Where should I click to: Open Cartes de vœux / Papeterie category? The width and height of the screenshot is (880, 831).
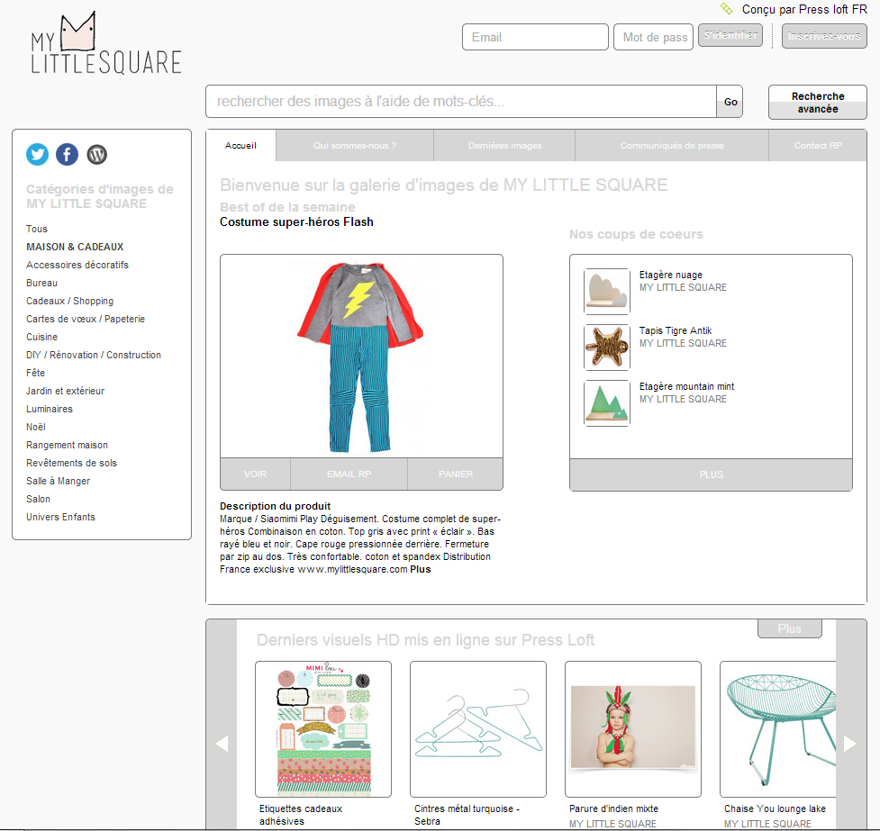86,319
